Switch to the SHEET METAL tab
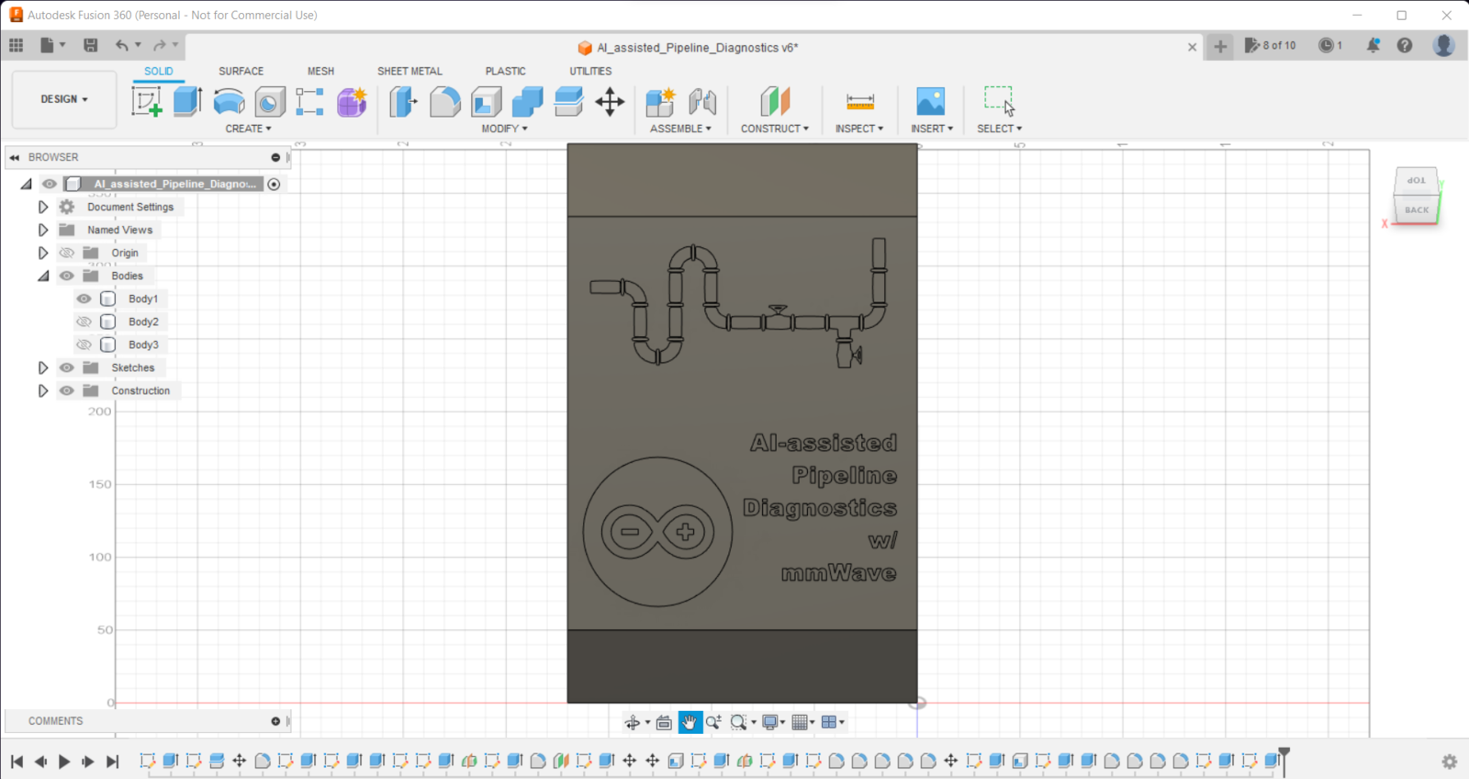This screenshot has width=1469, height=779. [x=409, y=71]
